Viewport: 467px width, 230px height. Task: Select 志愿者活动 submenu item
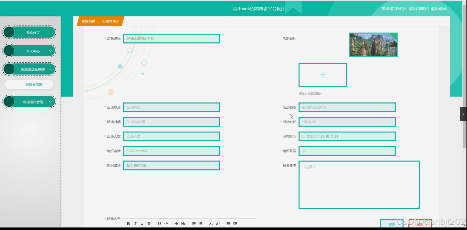(x=29, y=84)
